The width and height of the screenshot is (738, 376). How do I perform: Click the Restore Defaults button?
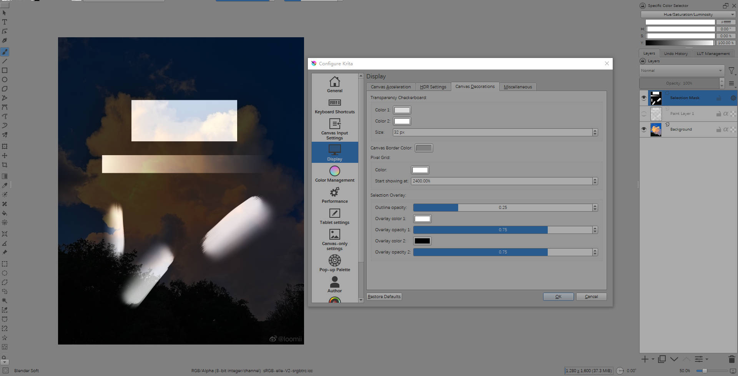[384, 296]
